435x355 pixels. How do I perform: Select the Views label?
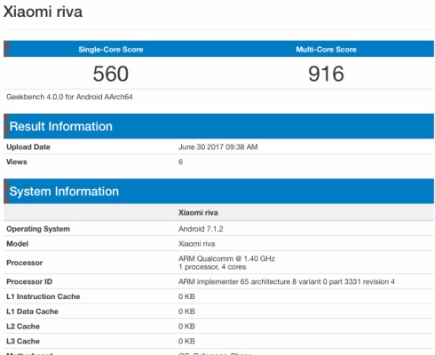[x=17, y=162]
